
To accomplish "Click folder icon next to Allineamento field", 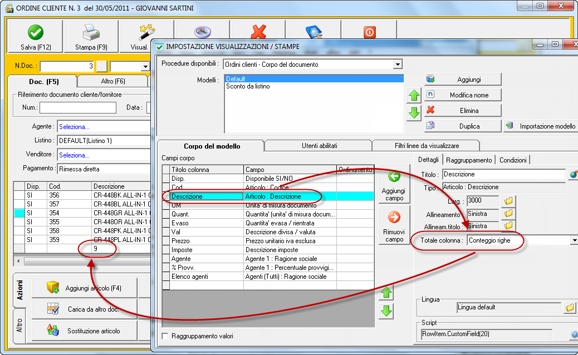I will pyautogui.click(x=509, y=213).
